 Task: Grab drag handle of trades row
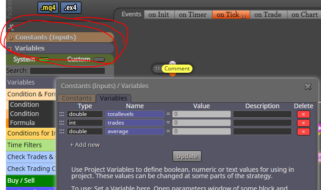point(62,123)
